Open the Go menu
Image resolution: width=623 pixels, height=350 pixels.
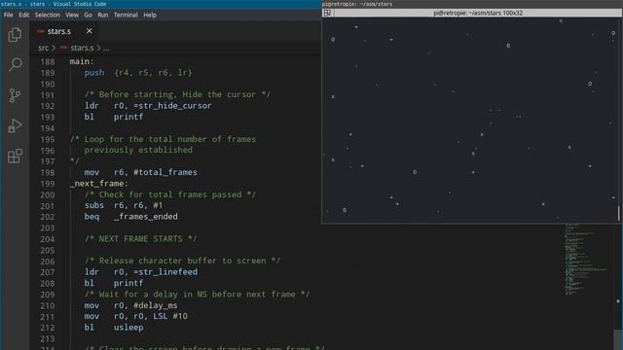click(x=88, y=16)
